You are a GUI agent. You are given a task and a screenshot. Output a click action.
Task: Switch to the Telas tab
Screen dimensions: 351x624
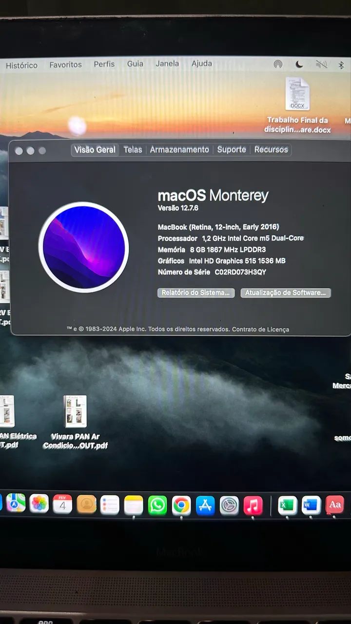[133, 150]
